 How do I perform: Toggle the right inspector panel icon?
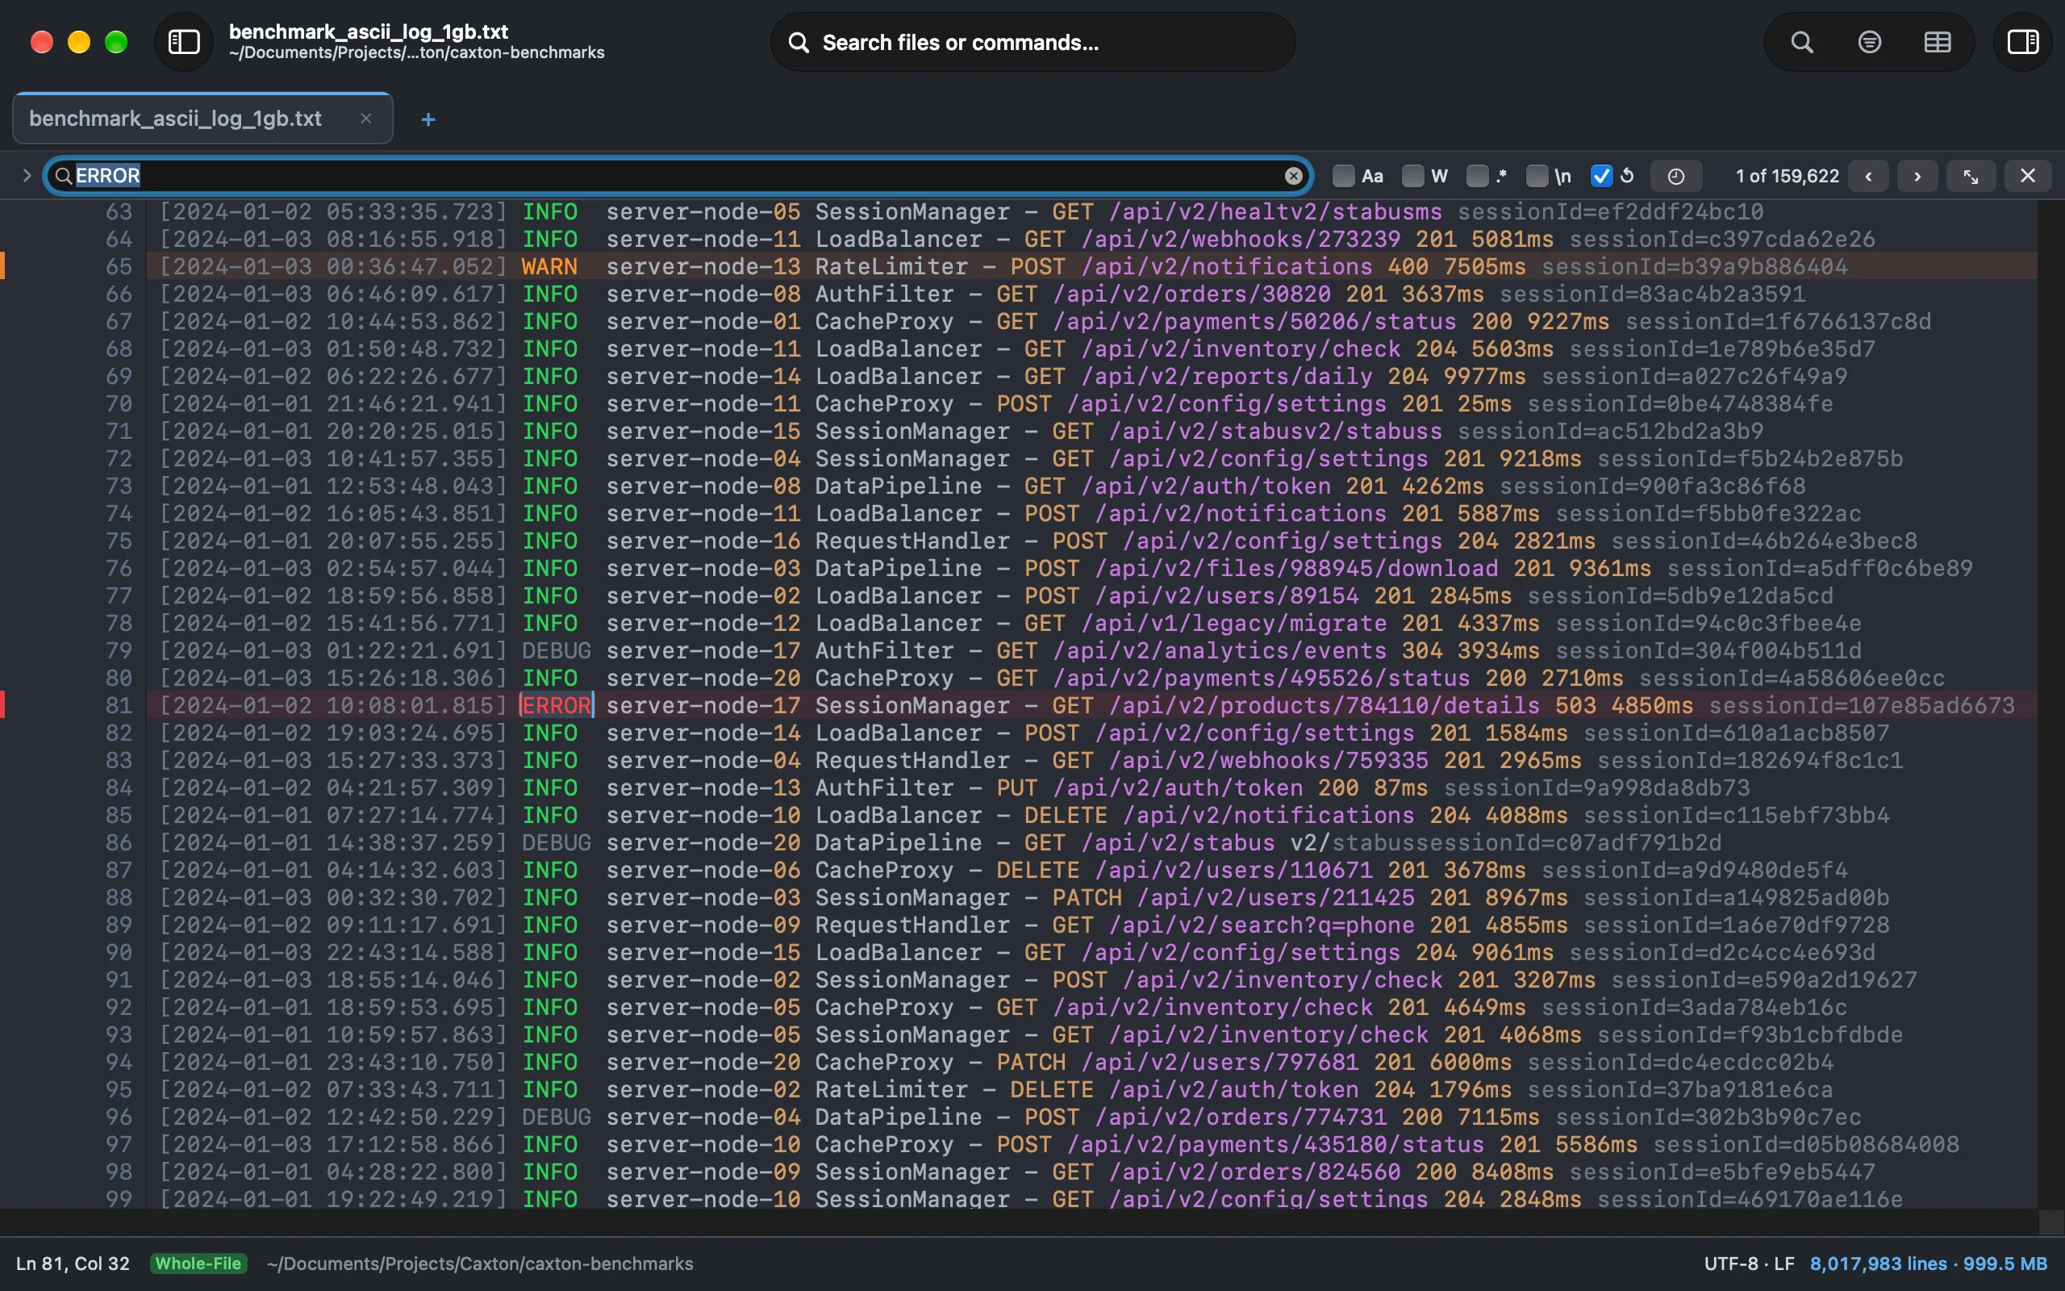coord(2022,42)
